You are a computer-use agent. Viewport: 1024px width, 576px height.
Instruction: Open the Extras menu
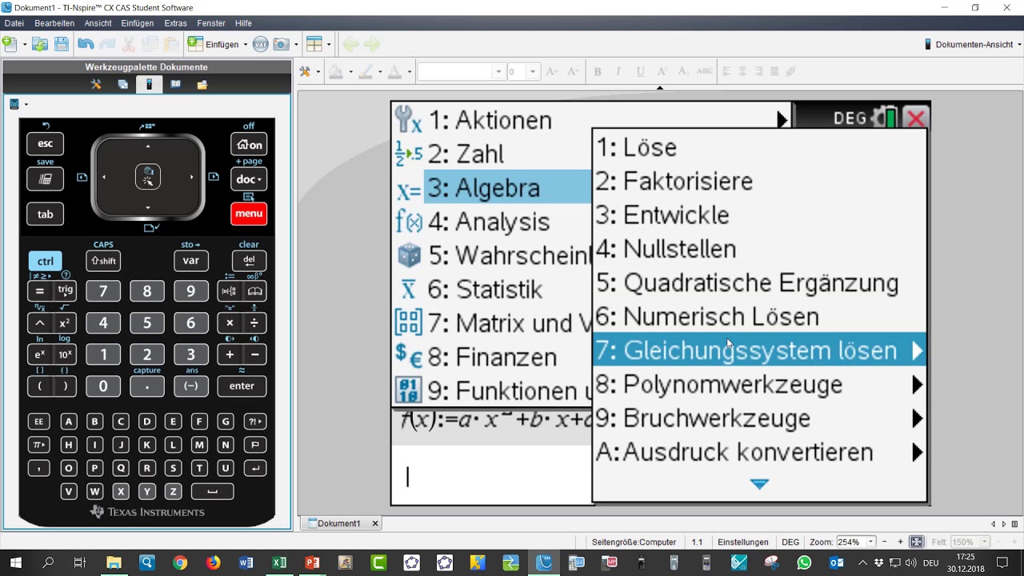pos(175,23)
